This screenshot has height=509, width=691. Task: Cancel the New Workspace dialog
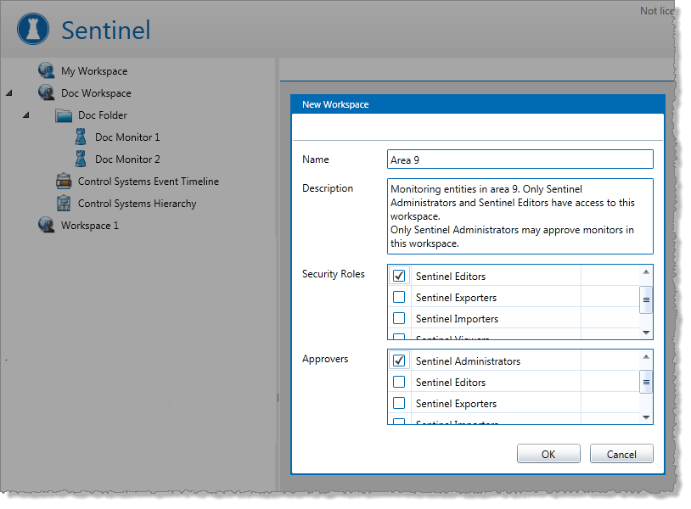click(x=621, y=454)
